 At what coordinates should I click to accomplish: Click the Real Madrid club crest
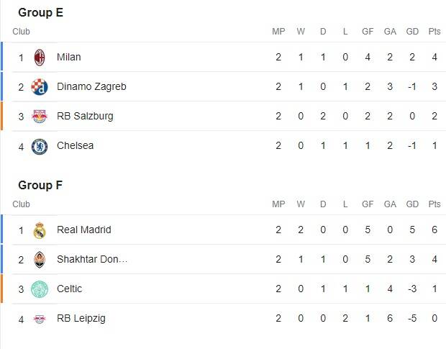coord(40,230)
